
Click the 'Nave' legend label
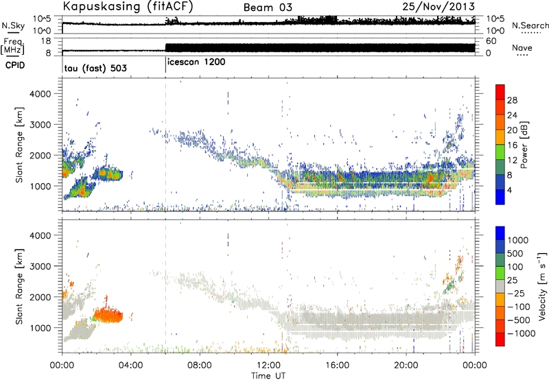tap(522, 47)
